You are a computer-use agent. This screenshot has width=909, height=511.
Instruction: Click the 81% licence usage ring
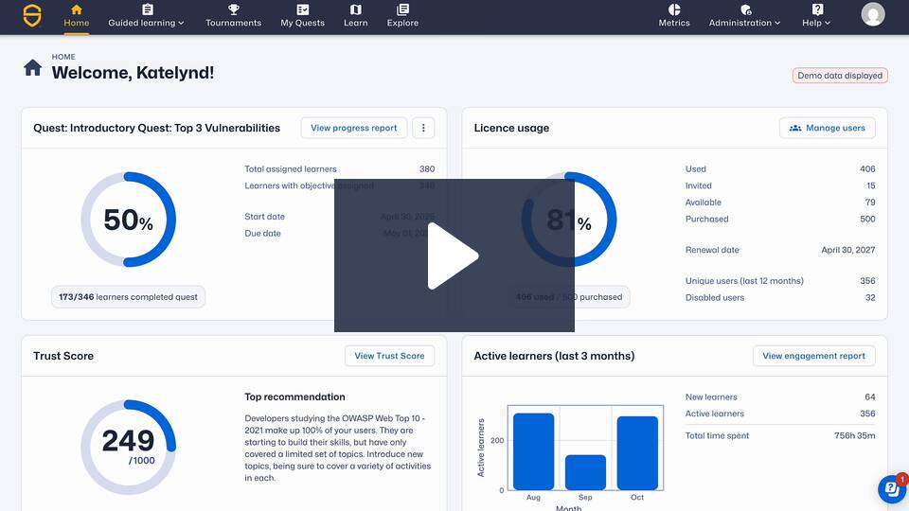[569, 220]
